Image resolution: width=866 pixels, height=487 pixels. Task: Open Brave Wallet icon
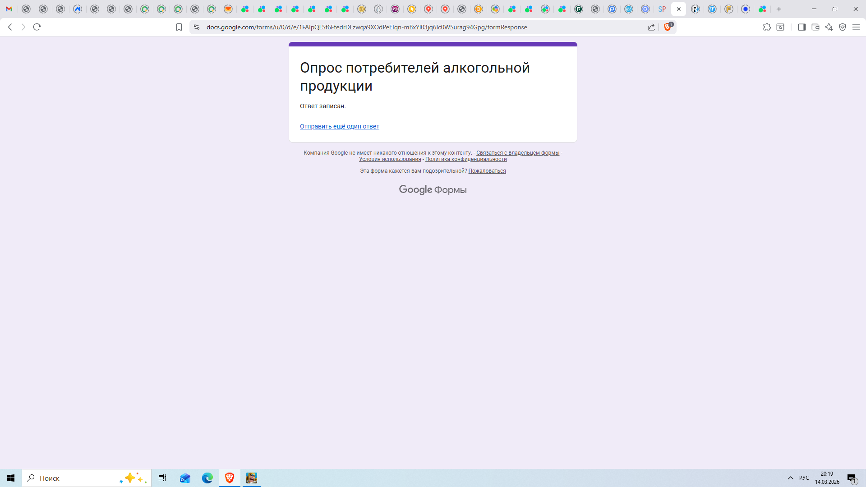point(815,27)
